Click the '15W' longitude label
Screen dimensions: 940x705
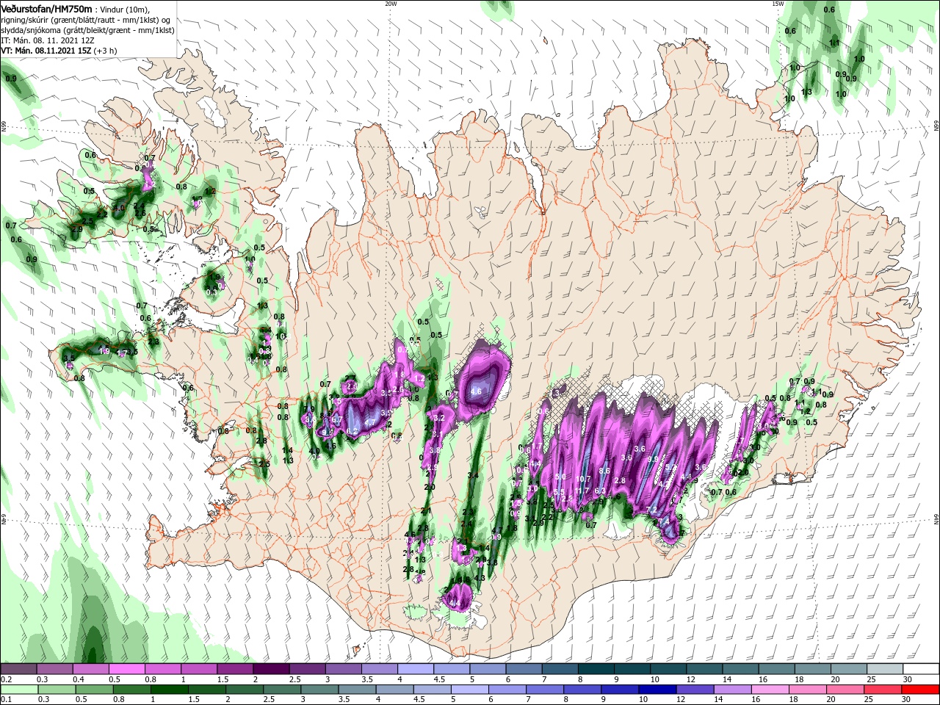coord(778,4)
